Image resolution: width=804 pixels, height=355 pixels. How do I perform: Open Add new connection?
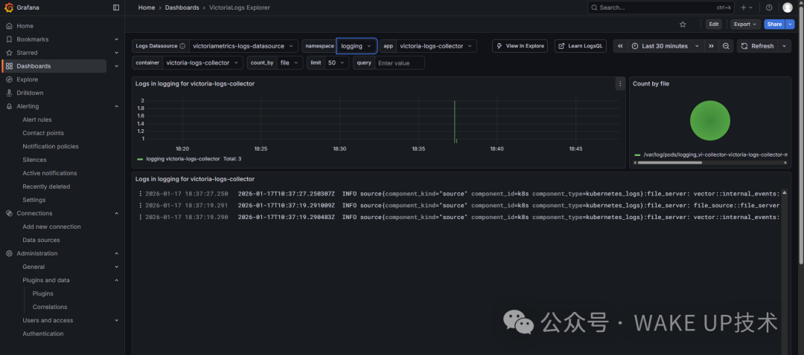click(51, 227)
